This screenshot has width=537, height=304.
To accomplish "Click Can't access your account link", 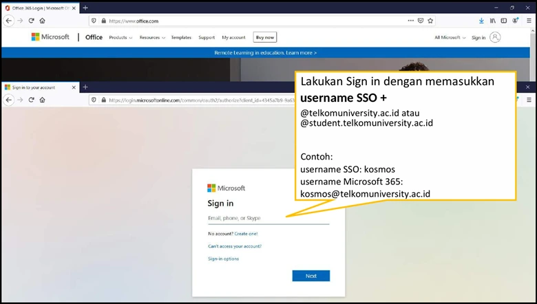I will [x=235, y=246].
